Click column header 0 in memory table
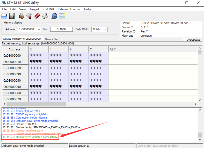The height and width of the screenshot is (148, 204). tap(38, 49)
